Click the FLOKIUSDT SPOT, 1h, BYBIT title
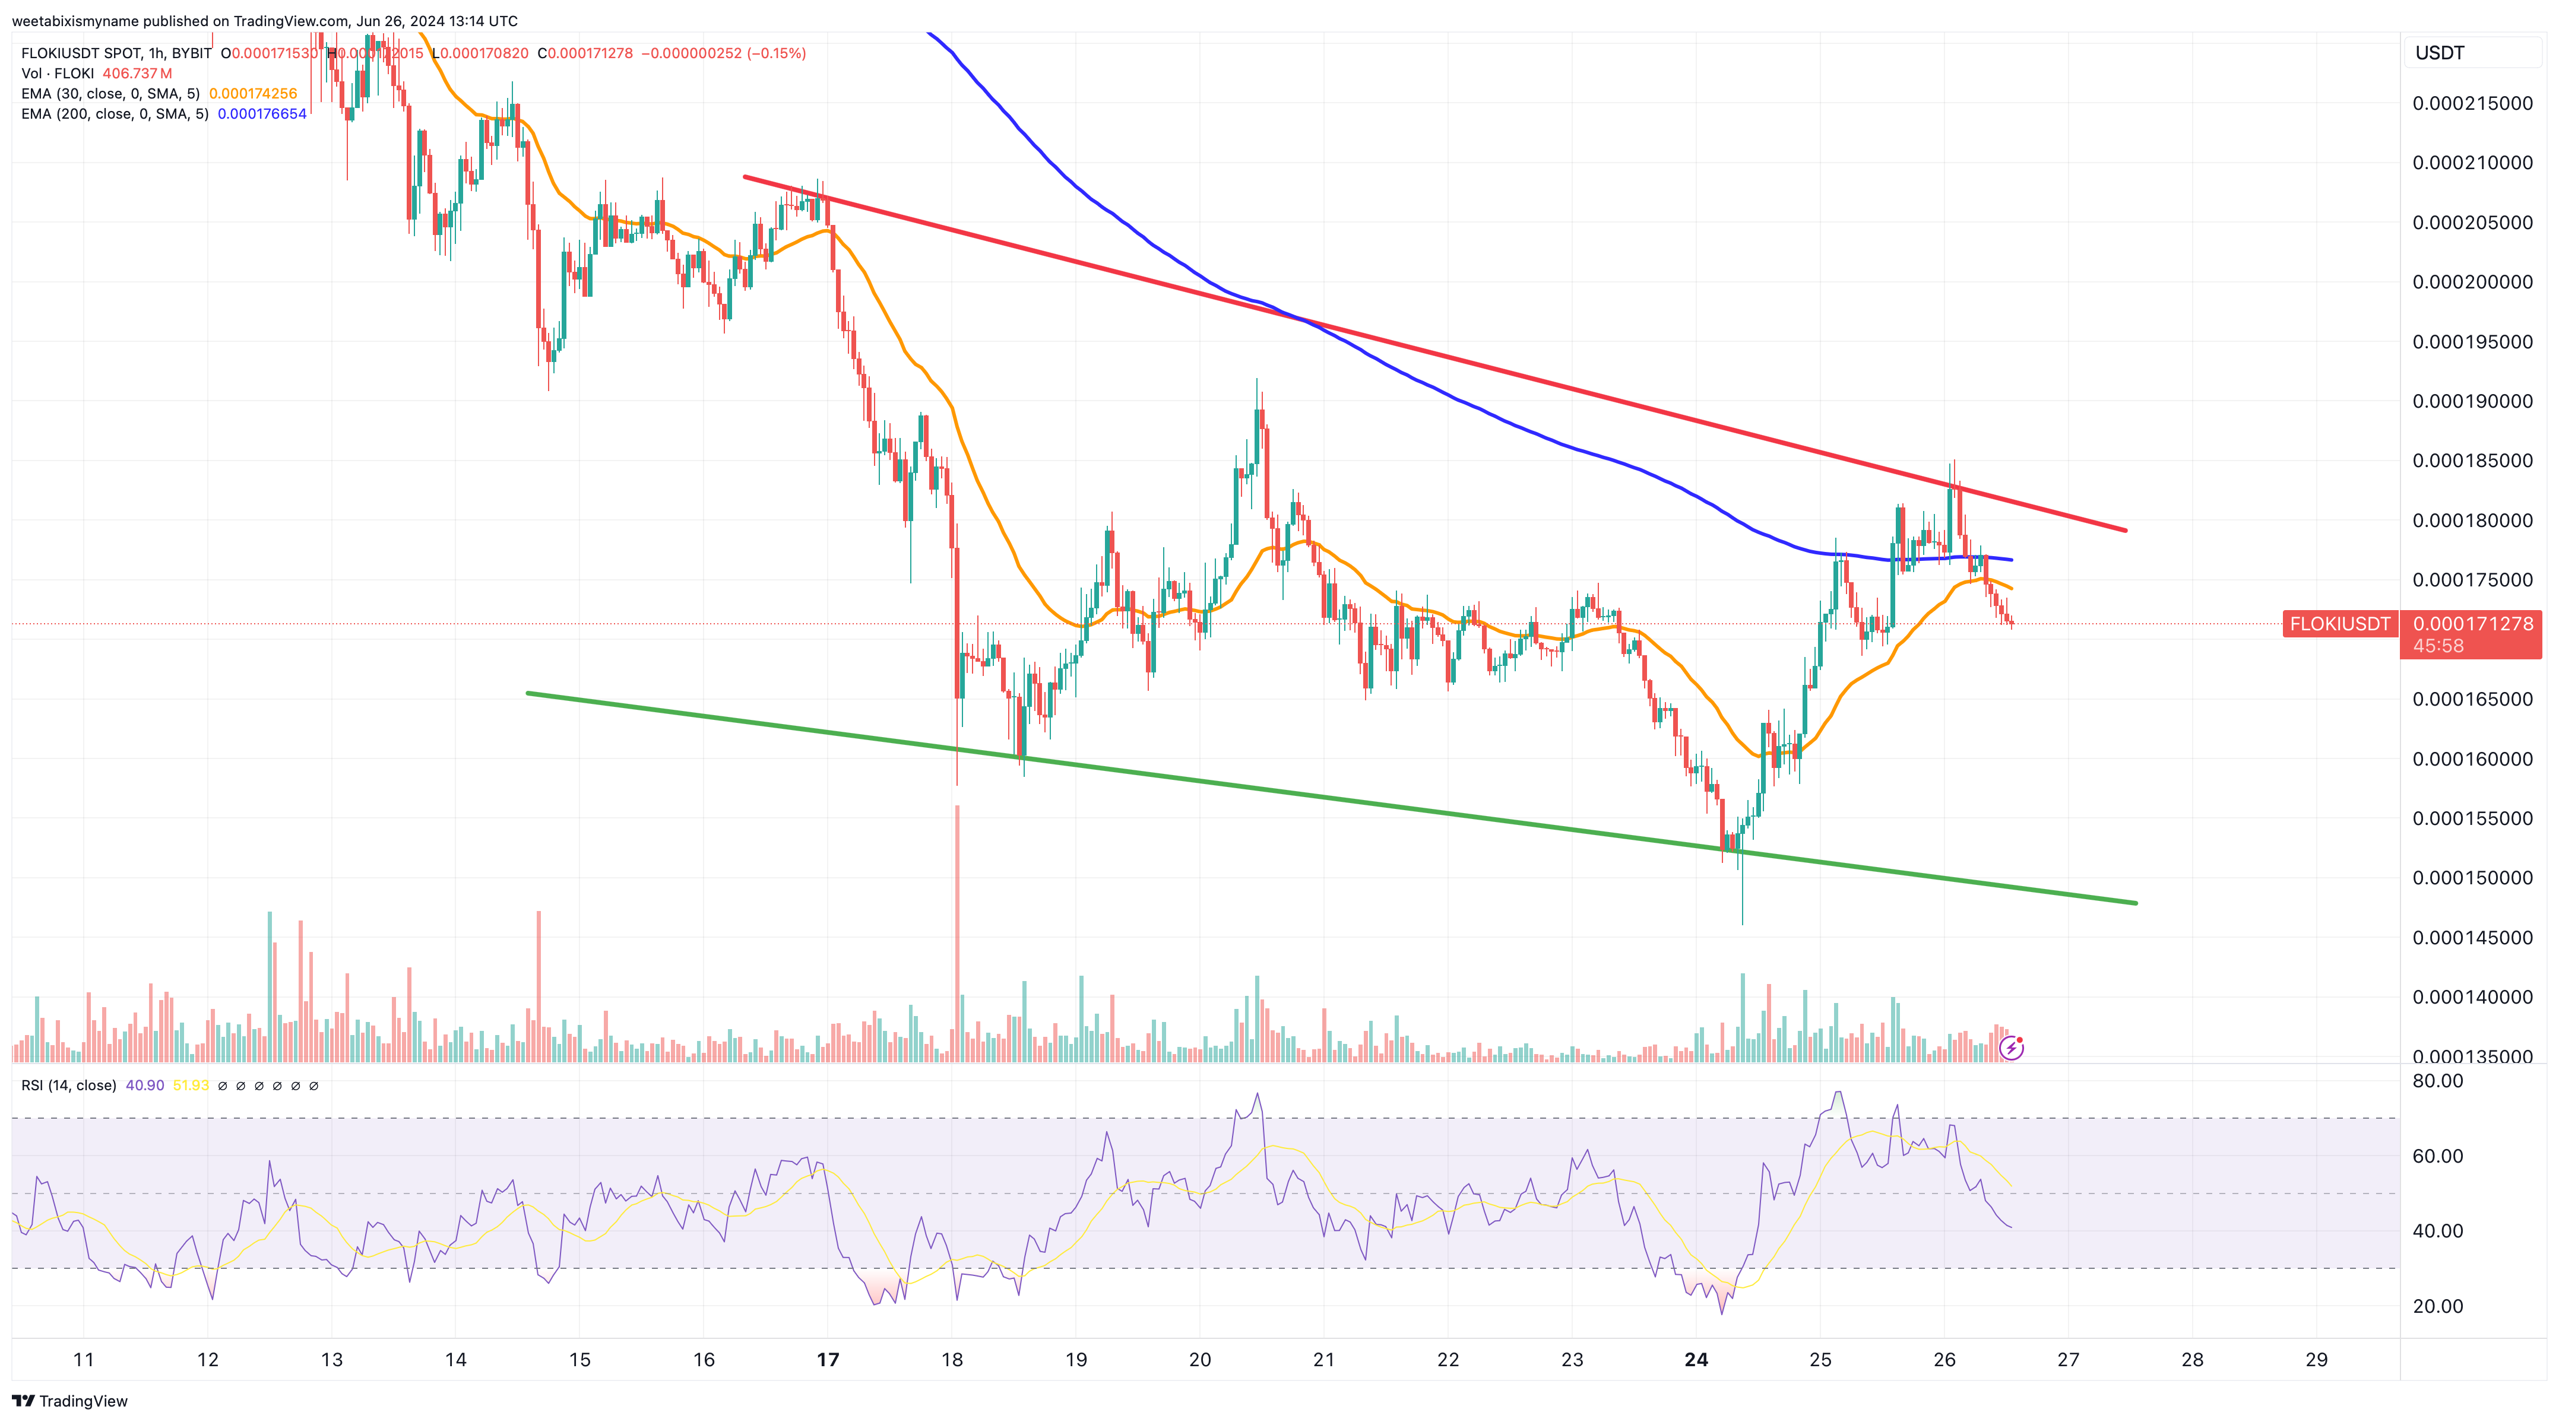This screenshot has width=2559, height=1422. tap(116, 53)
